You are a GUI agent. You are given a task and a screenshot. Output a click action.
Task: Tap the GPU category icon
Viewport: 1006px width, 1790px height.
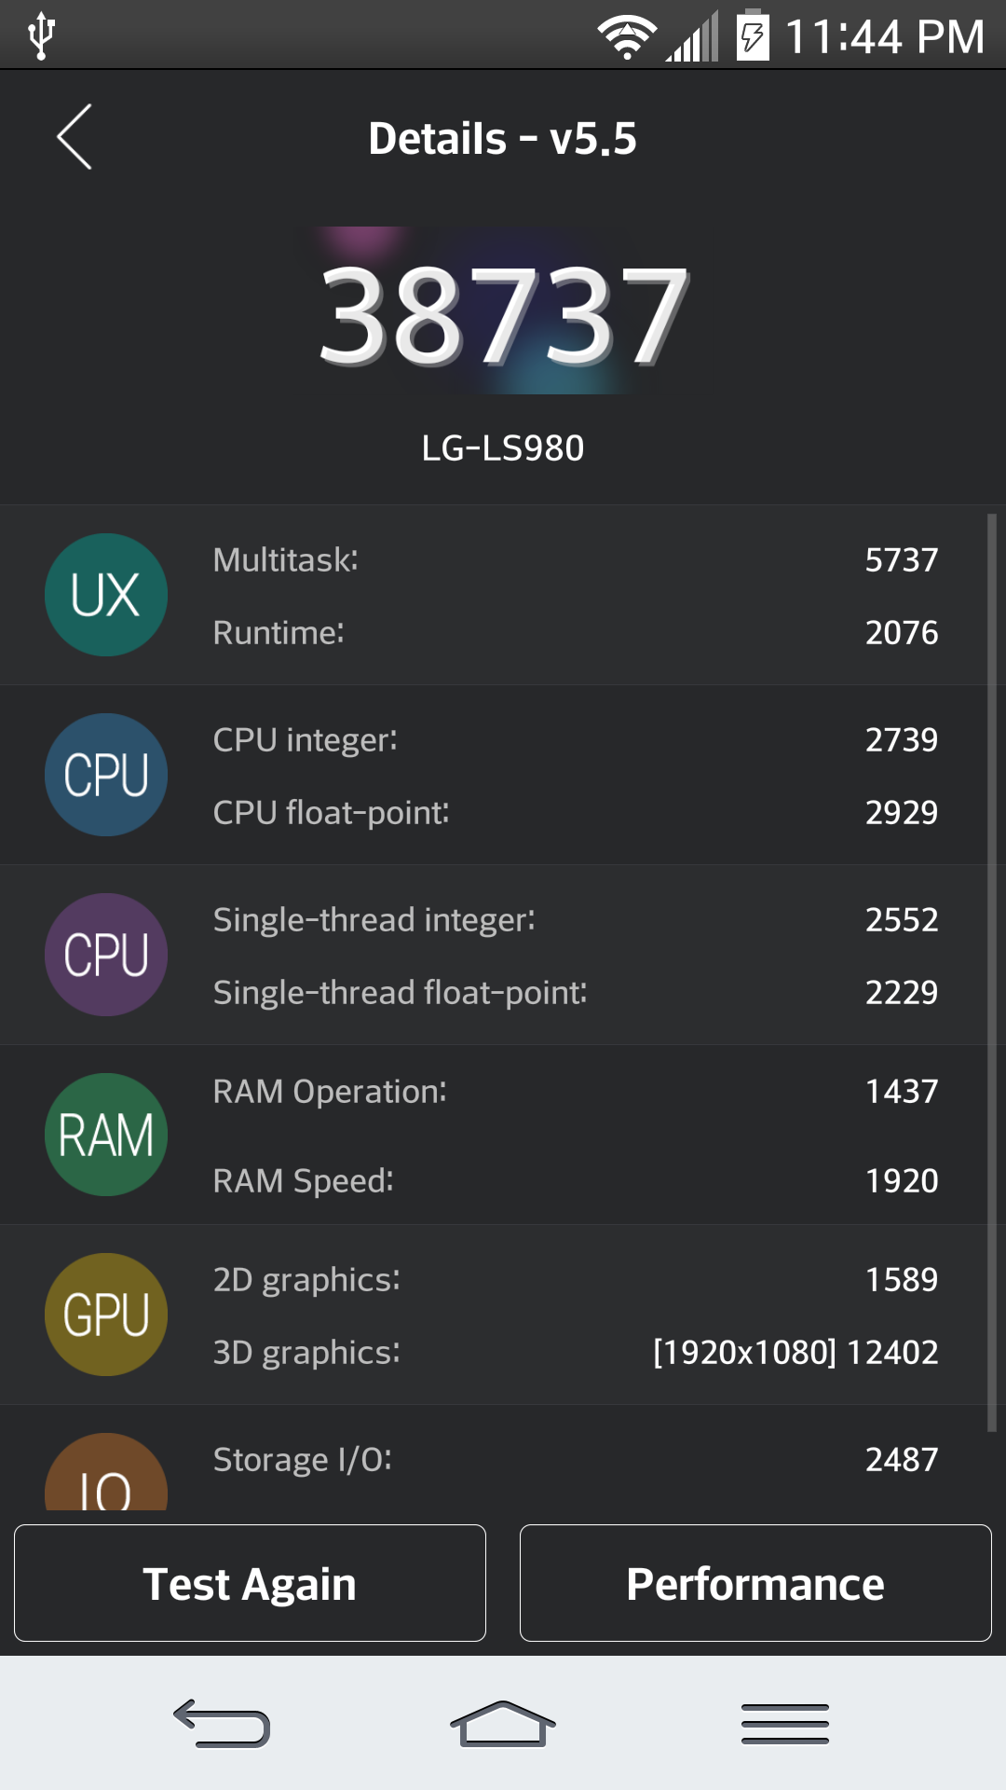point(105,1314)
